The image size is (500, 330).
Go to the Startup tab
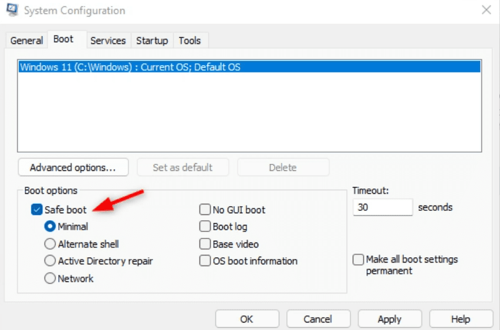pyautogui.click(x=152, y=41)
